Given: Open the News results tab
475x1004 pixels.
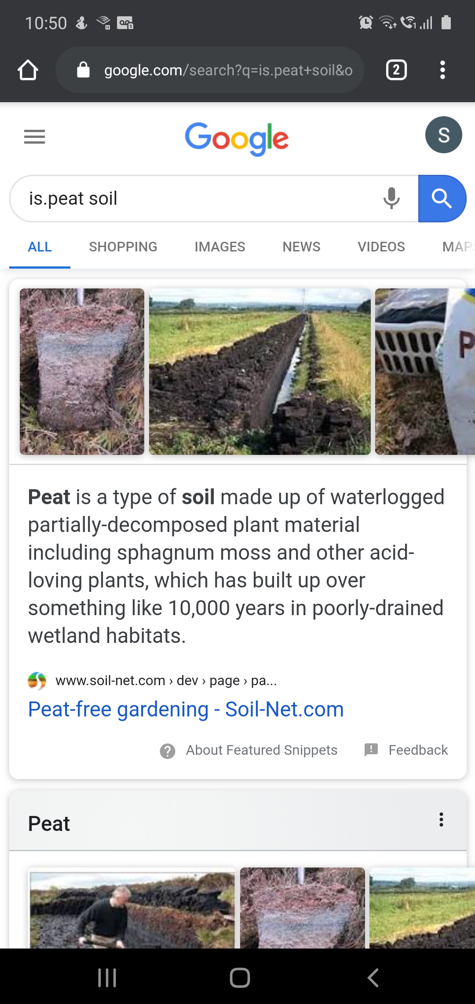Looking at the screenshot, I should tap(301, 247).
